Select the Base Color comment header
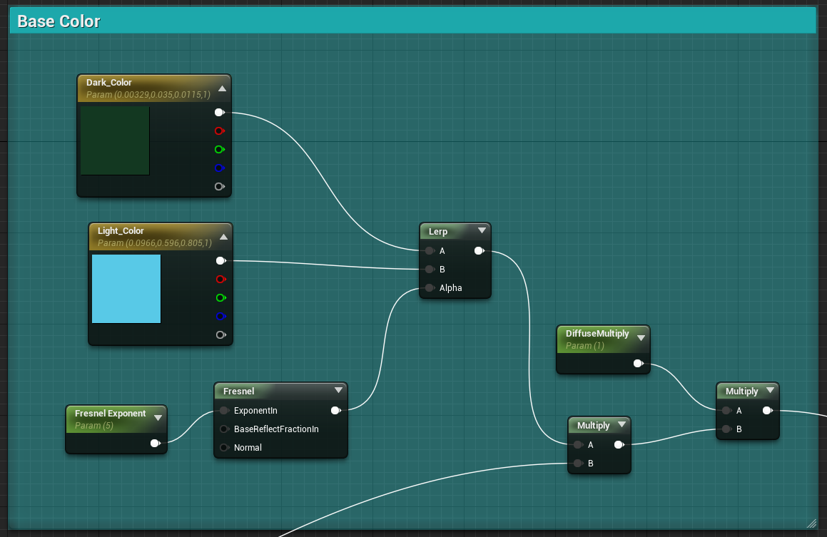This screenshot has height=537, width=827. pyautogui.click(x=413, y=21)
